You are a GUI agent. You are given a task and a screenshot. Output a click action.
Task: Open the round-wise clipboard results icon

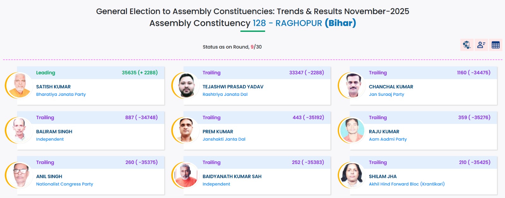[466, 45]
